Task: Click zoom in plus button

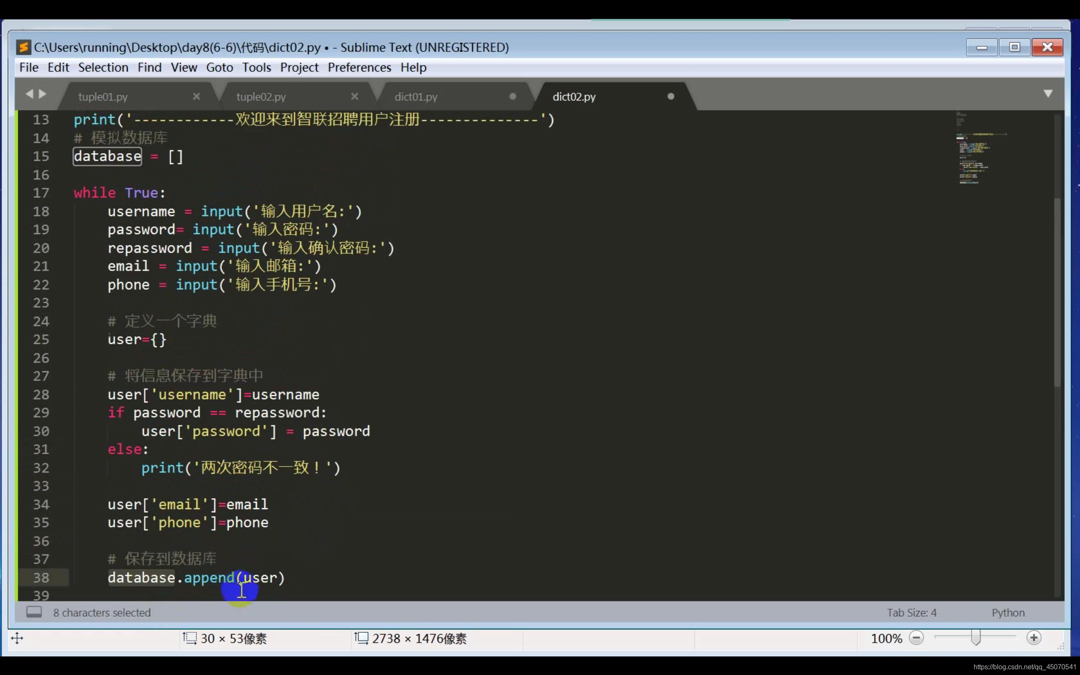Action: [1034, 638]
